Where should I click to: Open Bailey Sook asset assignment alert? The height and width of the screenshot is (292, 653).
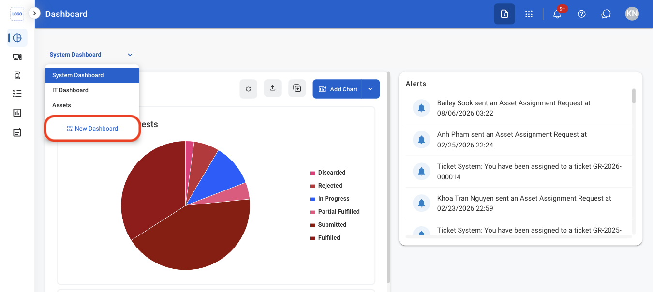[x=519, y=108]
